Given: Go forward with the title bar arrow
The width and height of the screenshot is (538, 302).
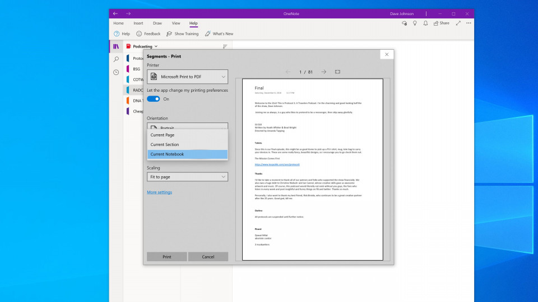Looking at the screenshot, I should [128, 13].
